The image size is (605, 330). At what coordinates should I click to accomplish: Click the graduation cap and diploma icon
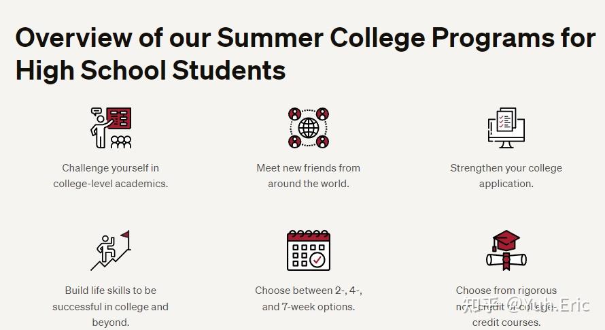506,250
